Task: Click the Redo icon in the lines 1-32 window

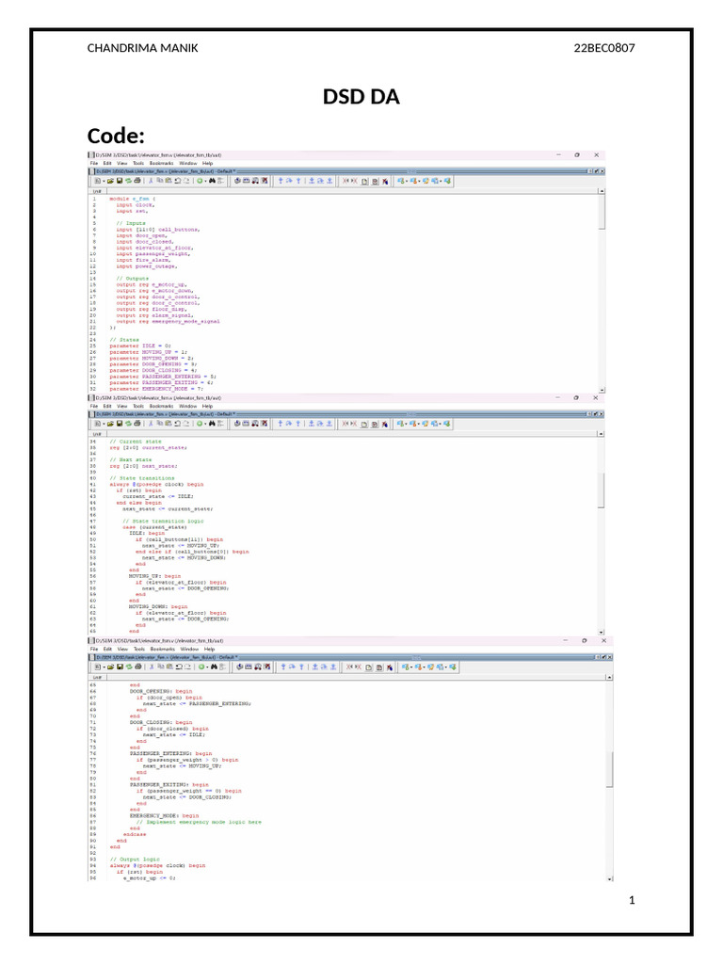Action: (x=185, y=182)
